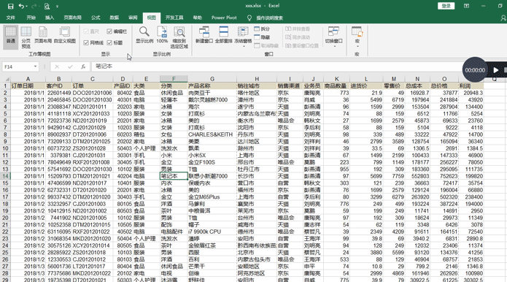This screenshot has height=282, width=507.
Task: Open ribbon display options icon in title bar
Action: 466,6
